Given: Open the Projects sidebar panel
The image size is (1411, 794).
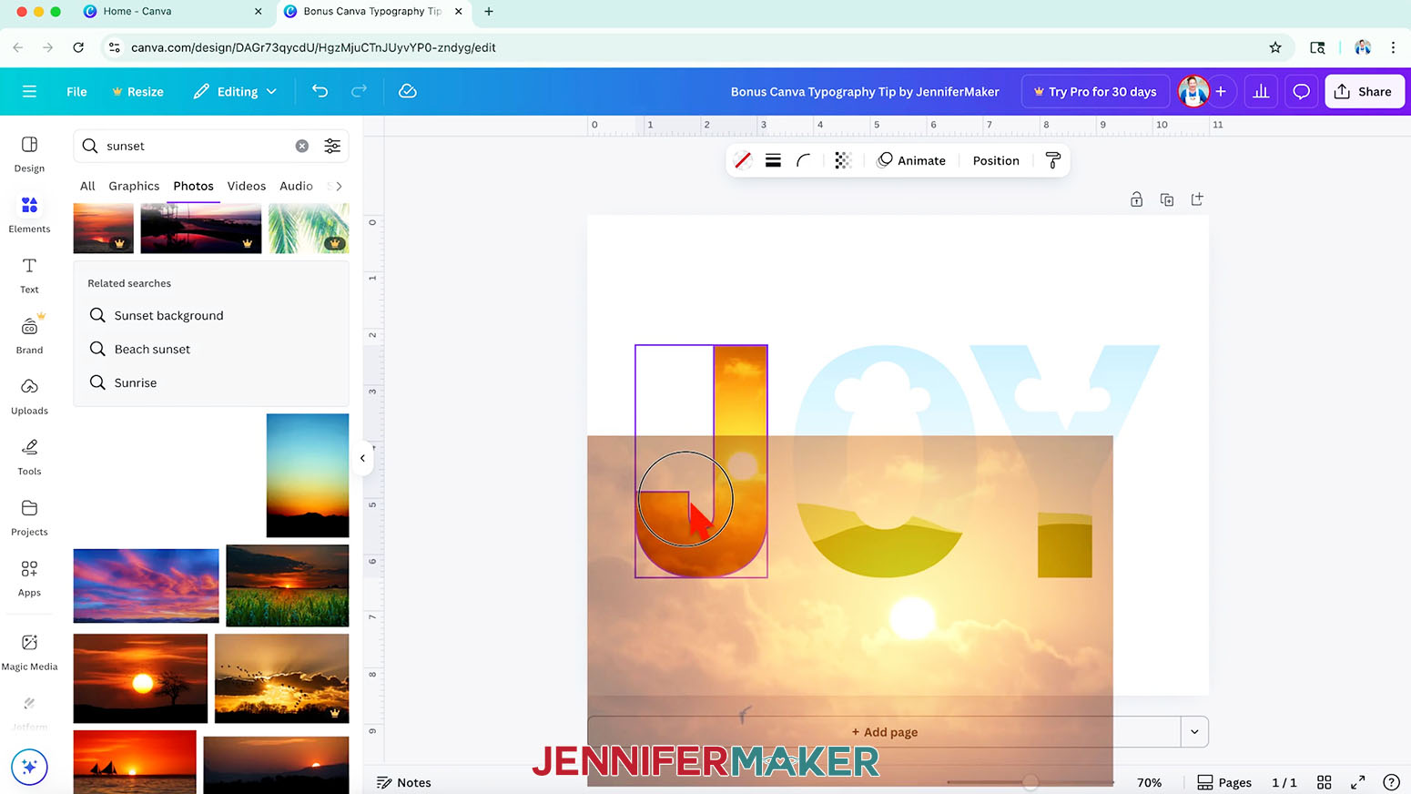Looking at the screenshot, I should [29, 518].
